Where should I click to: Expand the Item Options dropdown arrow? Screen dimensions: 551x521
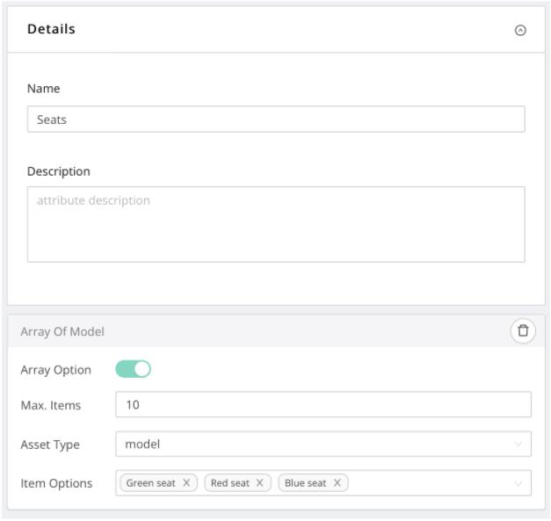pyautogui.click(x=518, y=483)
